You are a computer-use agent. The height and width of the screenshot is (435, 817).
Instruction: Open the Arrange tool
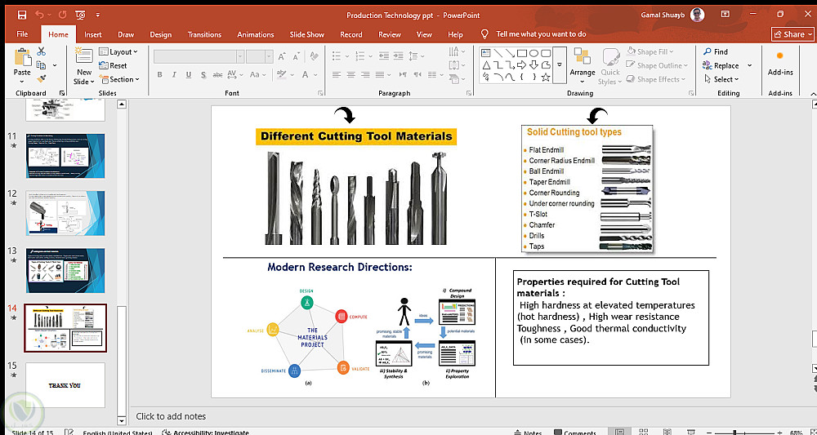pyautogui.click(x=583, y=64)
